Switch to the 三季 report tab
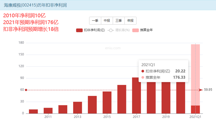 (119, 21)
